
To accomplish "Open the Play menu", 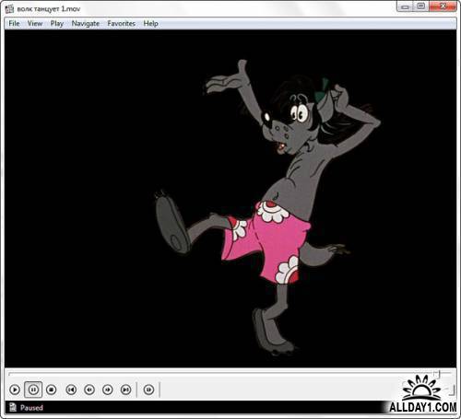I will tap(57, 23).
